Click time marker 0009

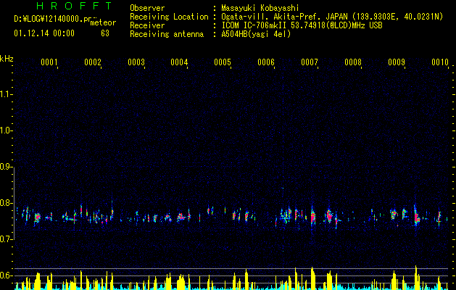point(397,62)
